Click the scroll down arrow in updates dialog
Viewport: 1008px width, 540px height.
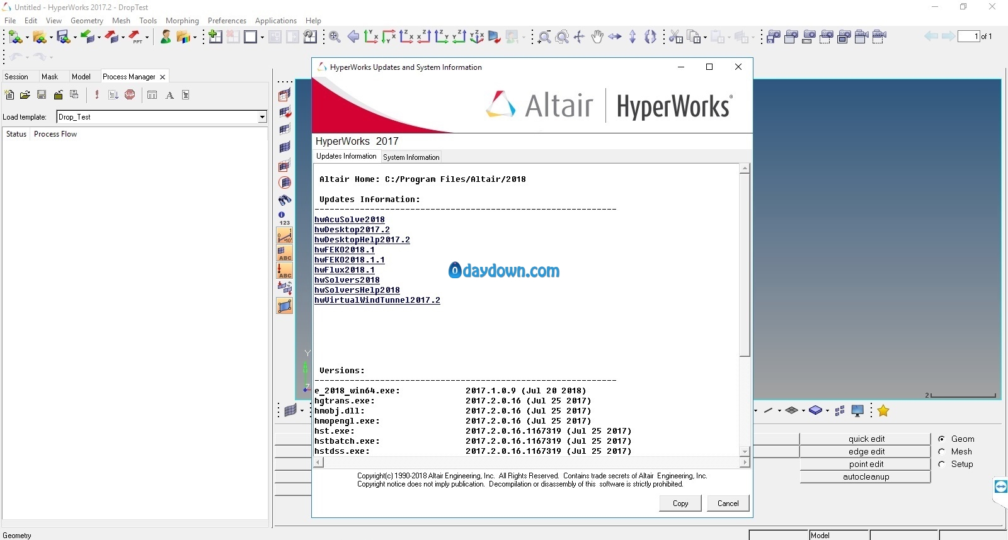pos(745,451)
